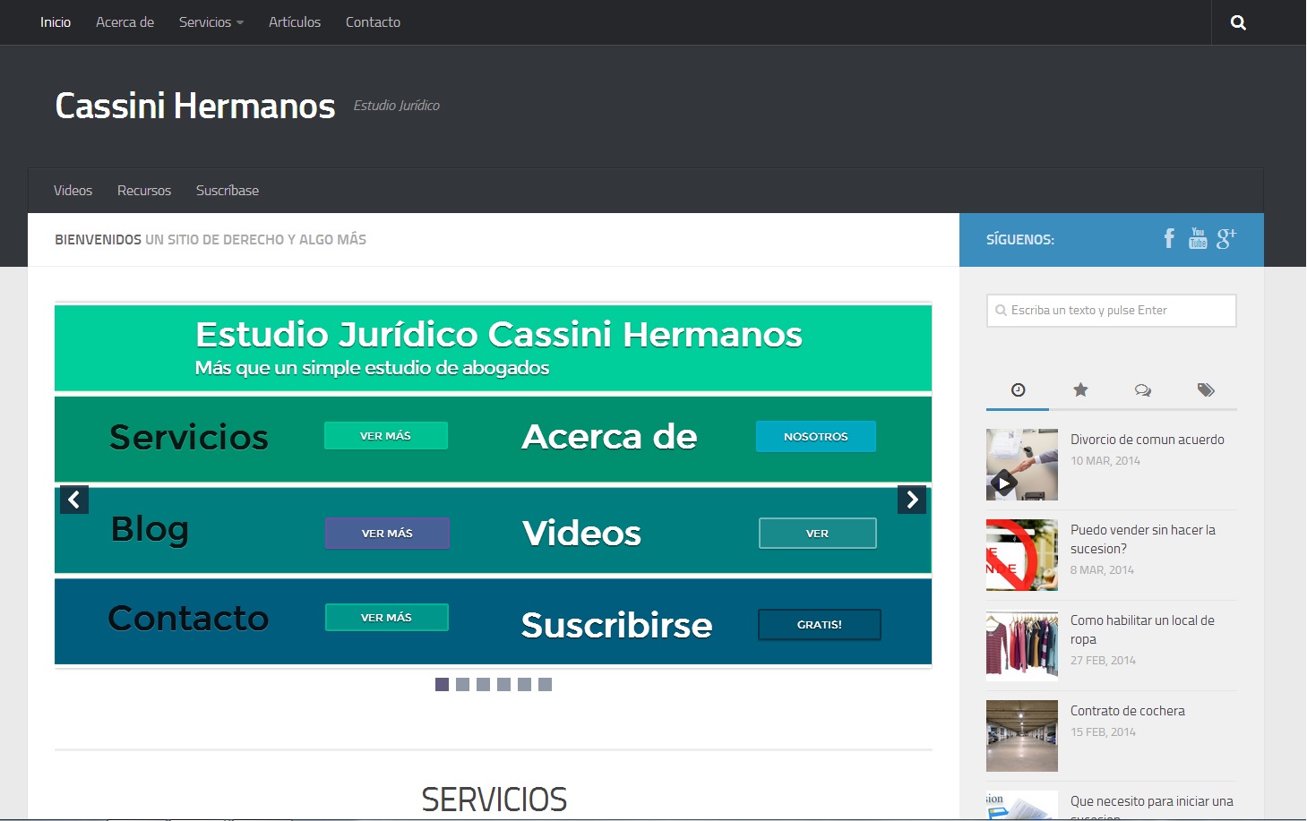
Task: Click the sidebar search text field
Action: click(1112, 311)
